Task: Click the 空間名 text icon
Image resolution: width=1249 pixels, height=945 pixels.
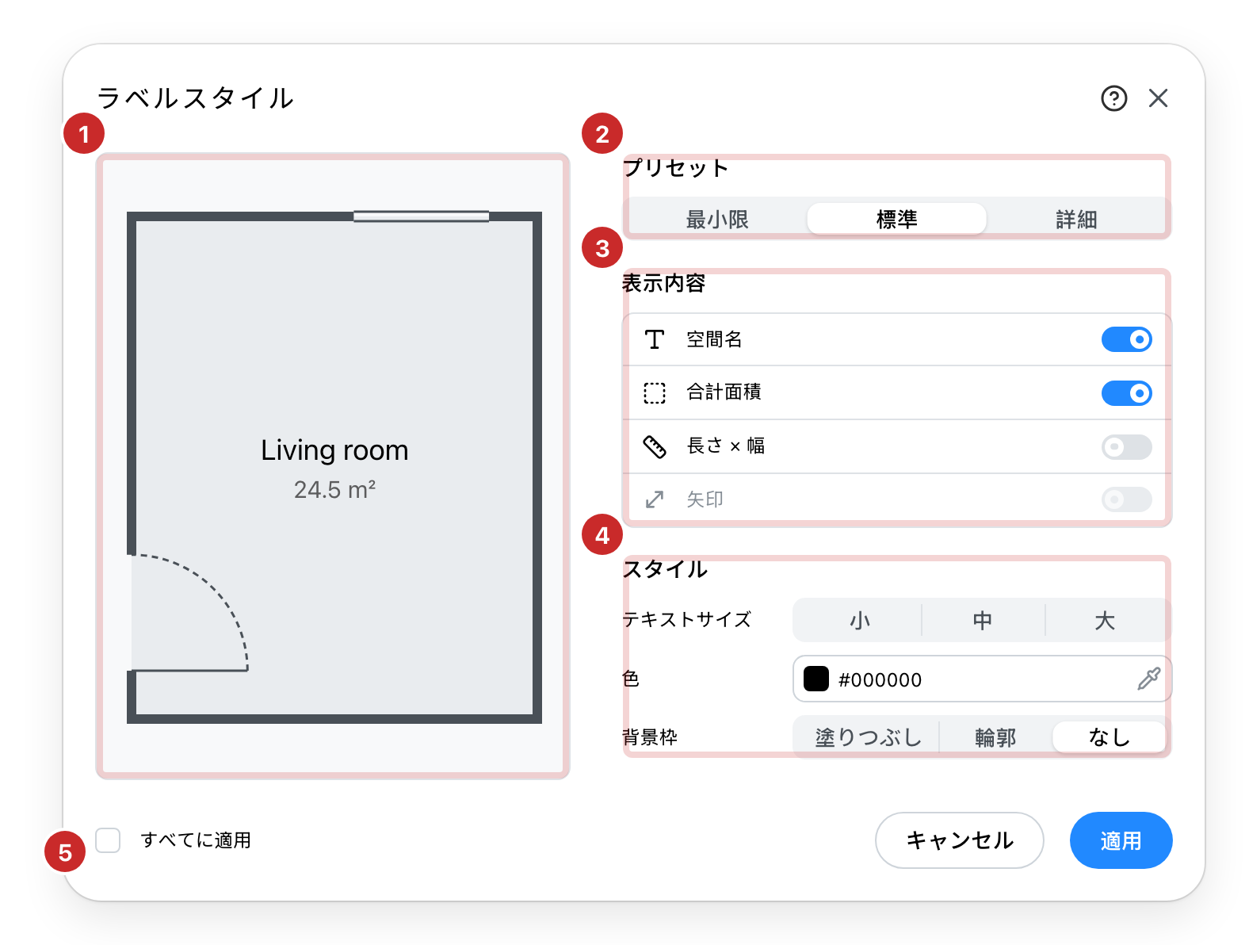Action: coord(654,339)
